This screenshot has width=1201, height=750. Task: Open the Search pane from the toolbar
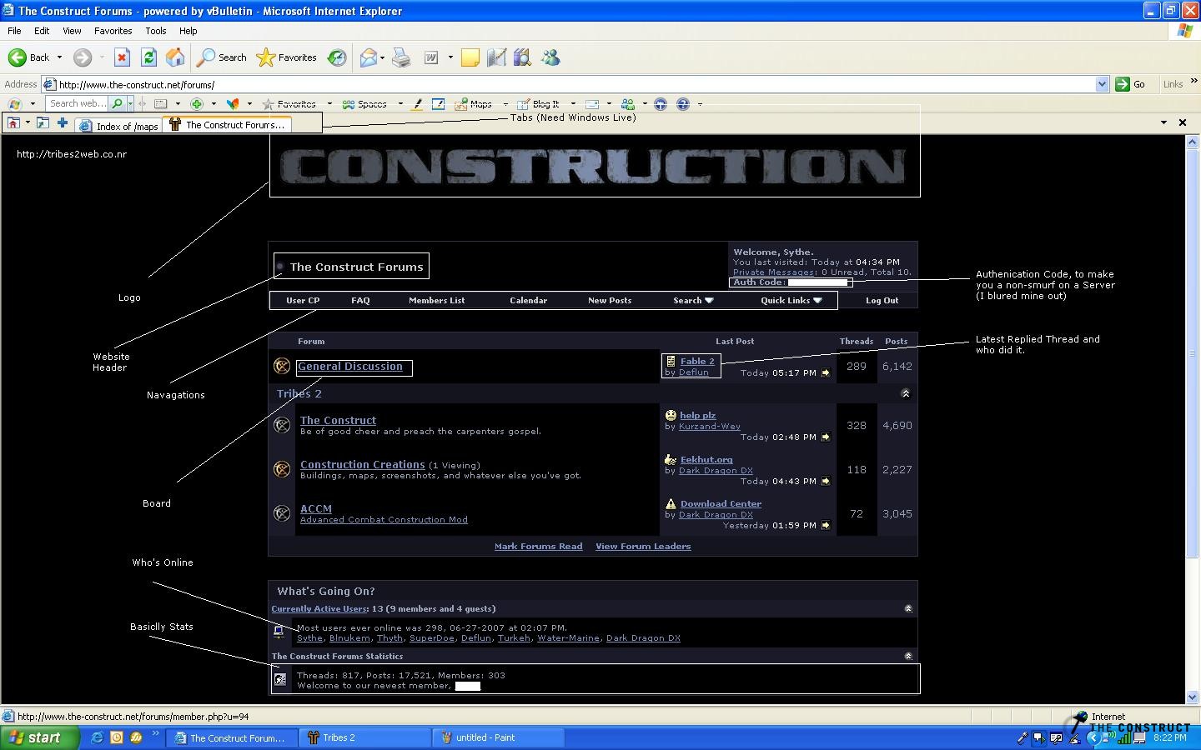coord(221,57)
